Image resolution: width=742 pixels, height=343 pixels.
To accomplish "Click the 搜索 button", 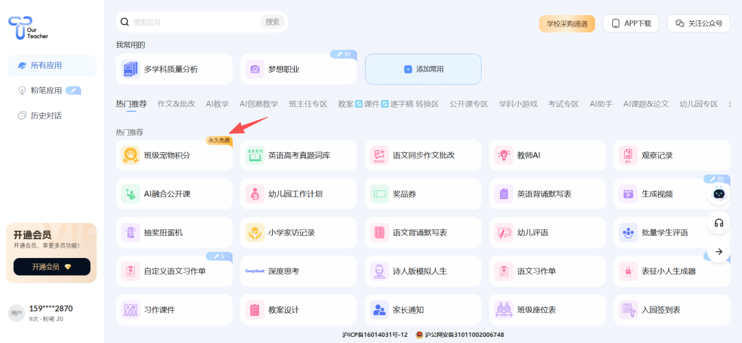I will click(x=273, y=22).
